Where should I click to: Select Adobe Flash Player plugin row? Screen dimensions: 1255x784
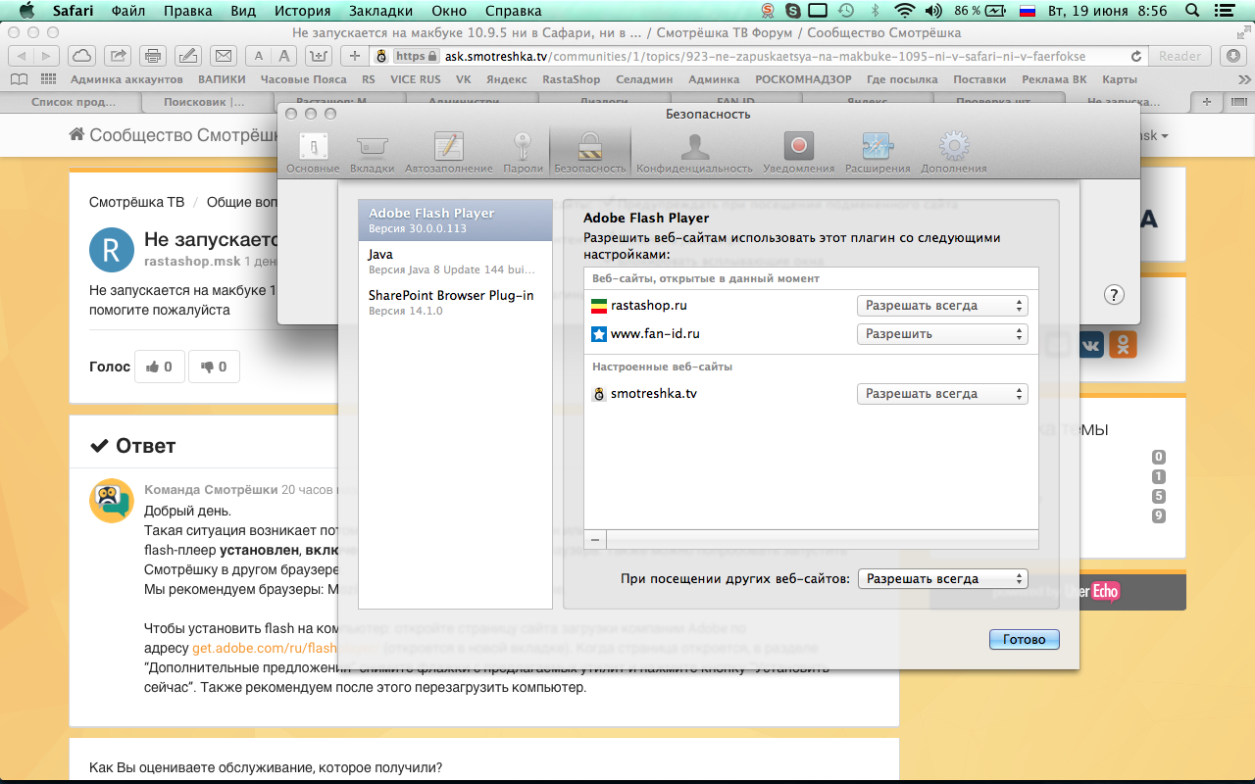[456, 220]
